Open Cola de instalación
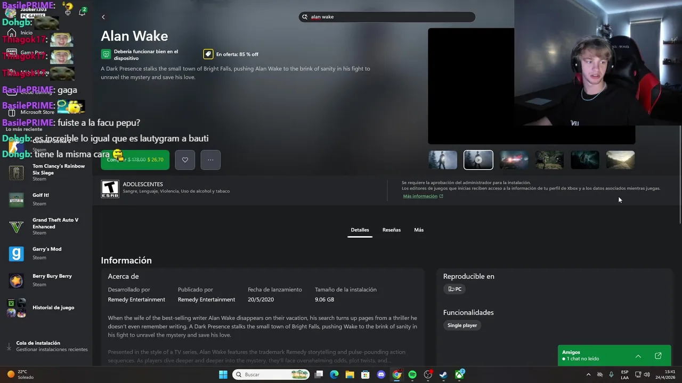Screen dimensions: 682x383 click(x=46, y=346)
